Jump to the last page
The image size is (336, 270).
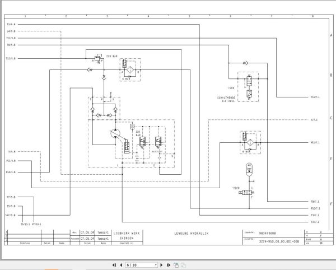[169, 265]
